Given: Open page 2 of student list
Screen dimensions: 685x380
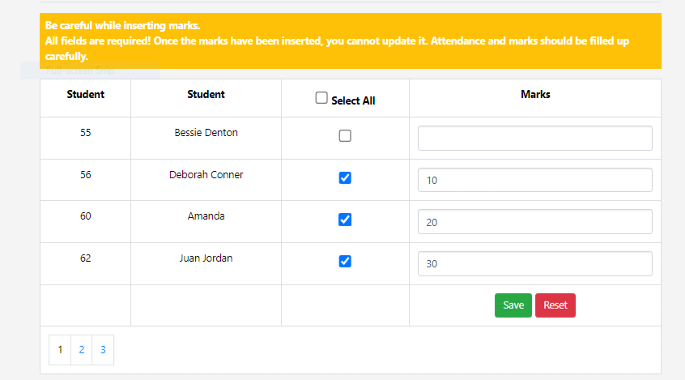Looking at the screenshot, I should pos(81,350).
